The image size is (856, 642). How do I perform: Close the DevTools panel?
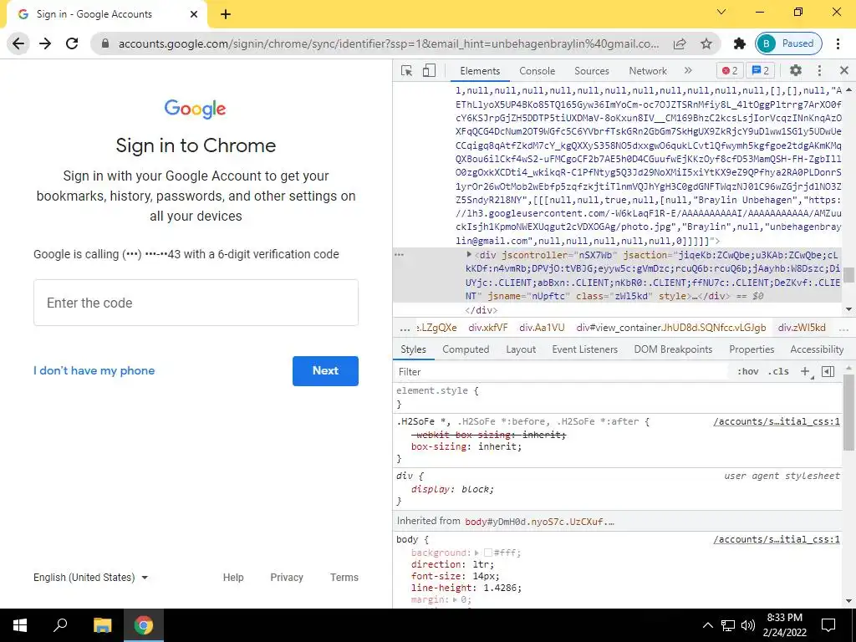coord(844,70)
